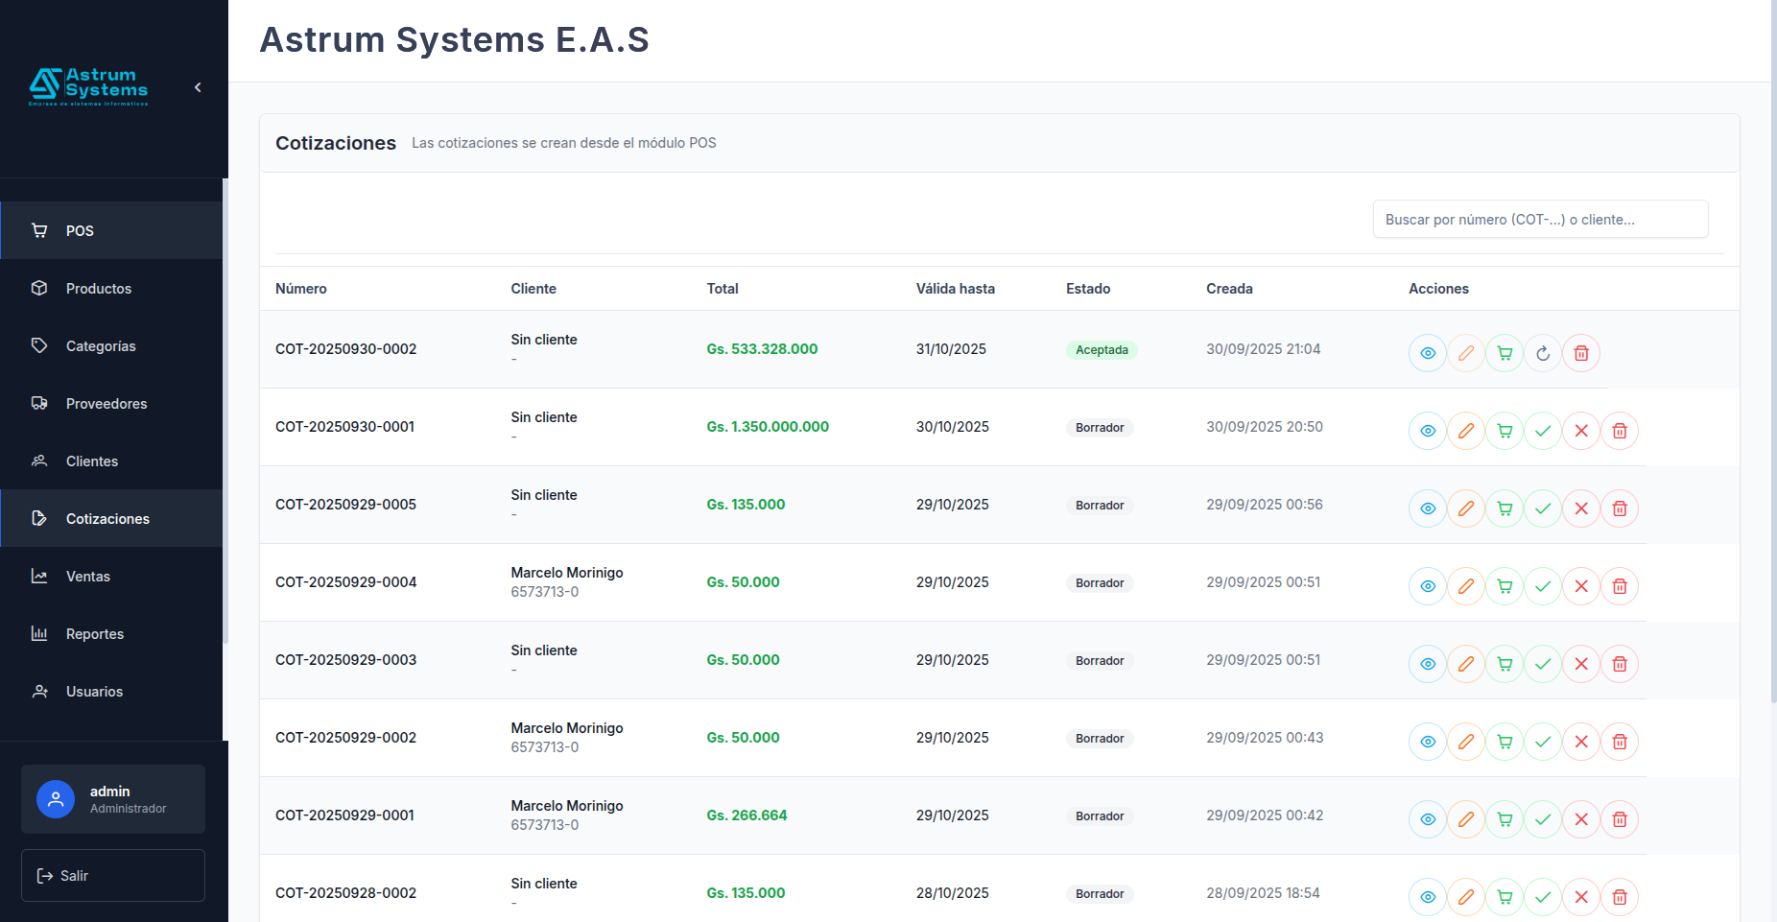Viewport: 1777px width, 922px height.
Task: View quotation COT-20250930-0002 with eye icon
Action: click(x=1427, y=353)
